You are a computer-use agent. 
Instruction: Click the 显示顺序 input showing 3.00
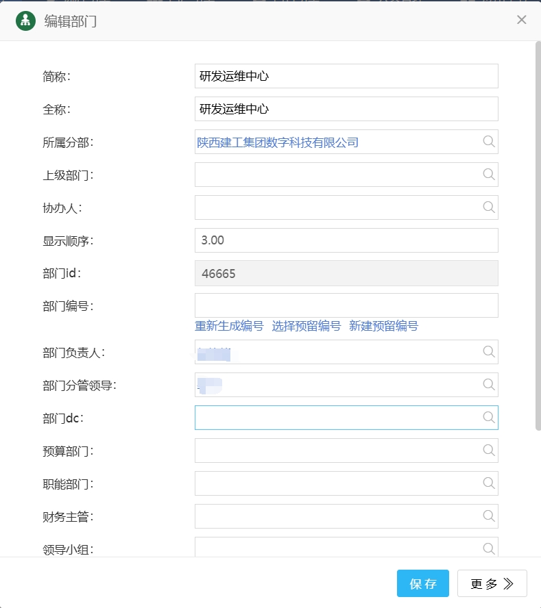[346, 240]
